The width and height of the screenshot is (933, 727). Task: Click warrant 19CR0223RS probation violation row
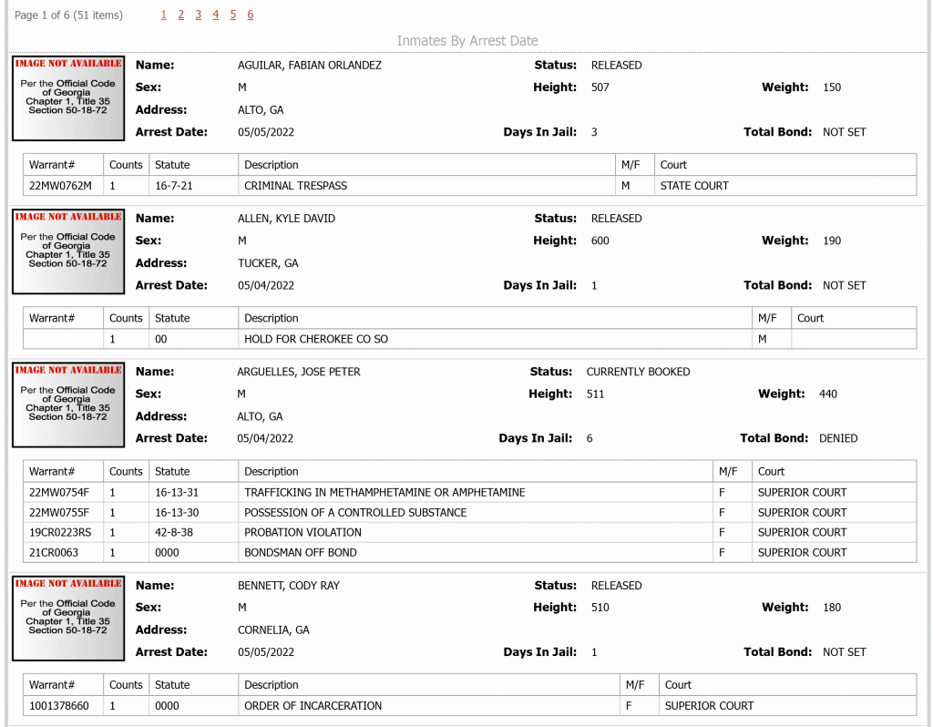[469, 532]
